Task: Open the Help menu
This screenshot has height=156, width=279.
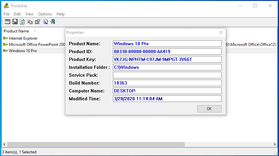Action: 60,14
